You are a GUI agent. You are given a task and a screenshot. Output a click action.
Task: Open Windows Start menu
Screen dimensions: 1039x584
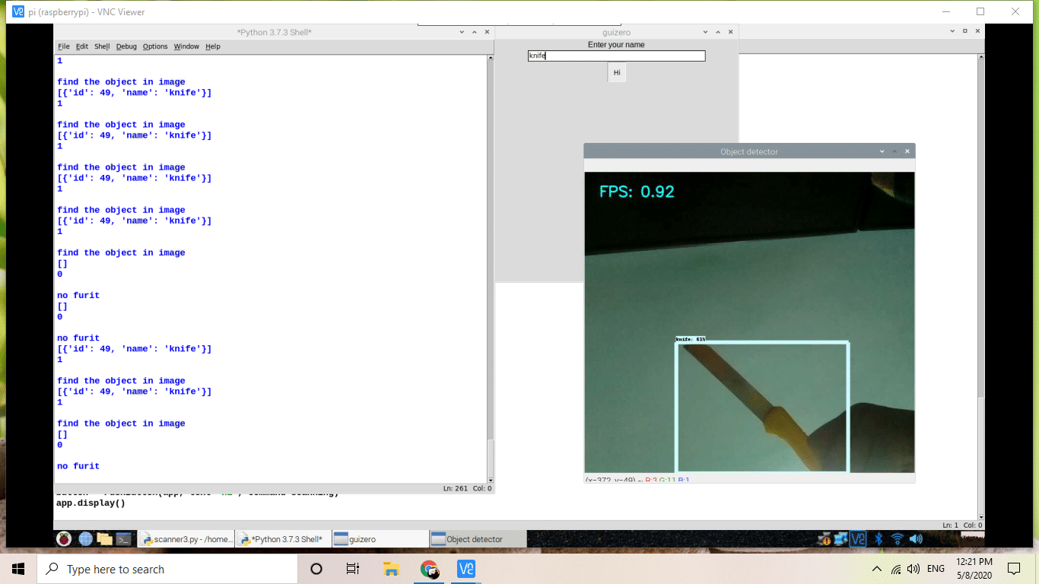tap(18, 569)
